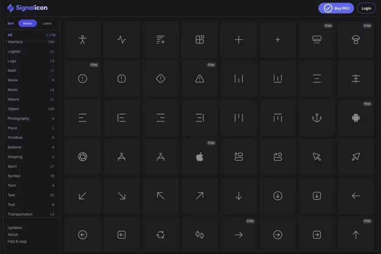The height and width of the screenshot is (254, 381).
Task: Choose the Android robot icon
Action: tap(356, 118)
